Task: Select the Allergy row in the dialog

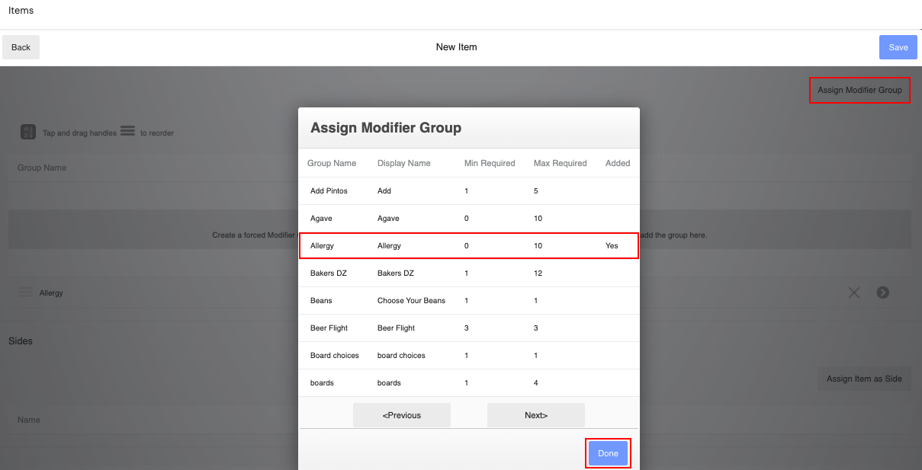Action: pos(468,245)
